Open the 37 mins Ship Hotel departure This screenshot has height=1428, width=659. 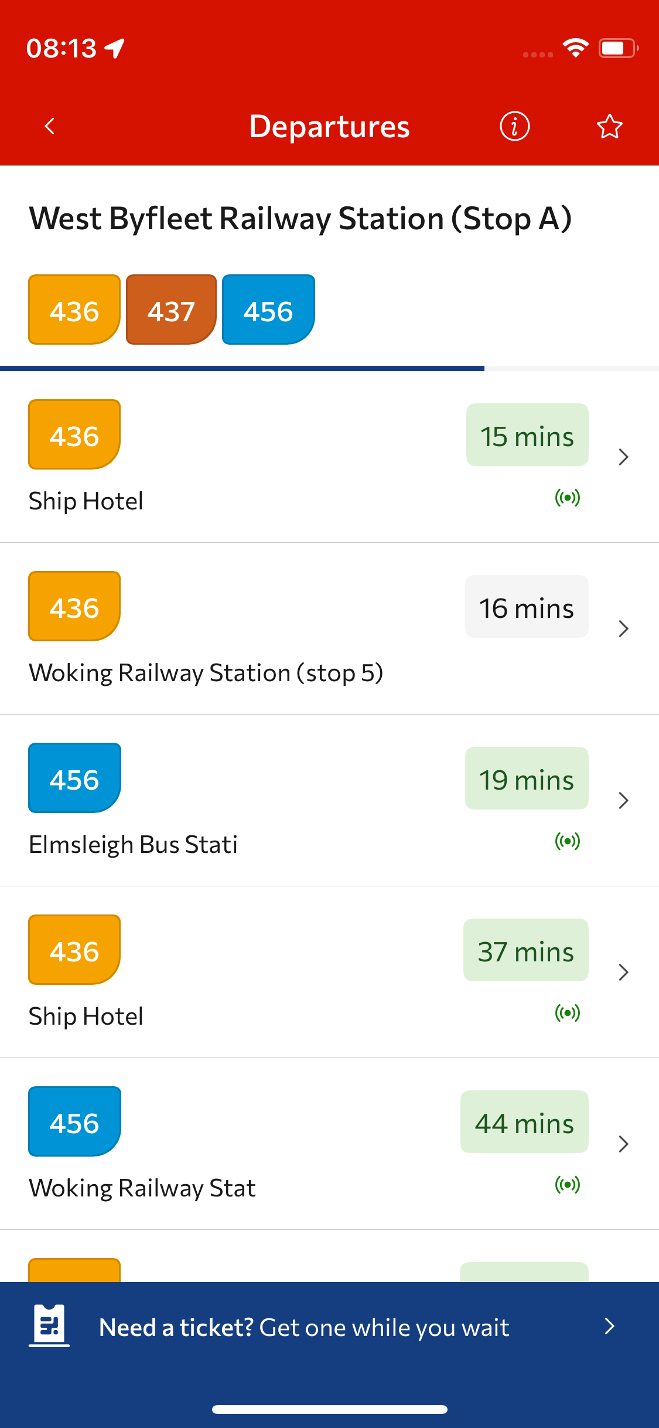(329, 972)
